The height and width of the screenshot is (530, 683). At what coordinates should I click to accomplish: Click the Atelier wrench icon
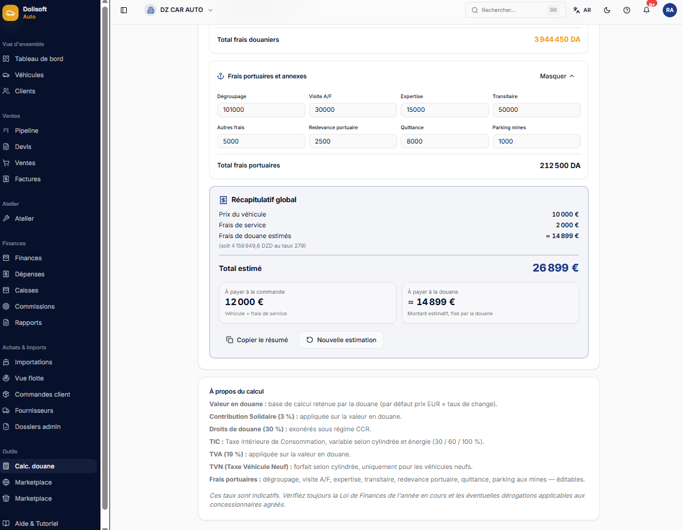pyautogui.click(x=6, y=218)
